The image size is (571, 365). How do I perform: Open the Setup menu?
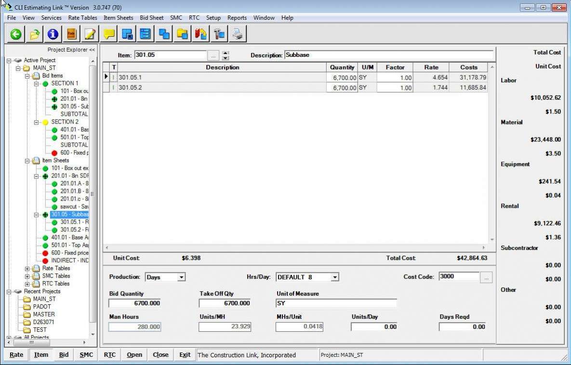point(213,17)
